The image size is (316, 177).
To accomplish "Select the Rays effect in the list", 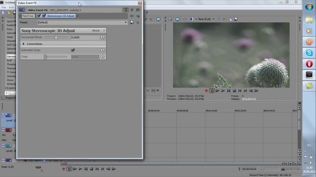I will tap(9, 29).
